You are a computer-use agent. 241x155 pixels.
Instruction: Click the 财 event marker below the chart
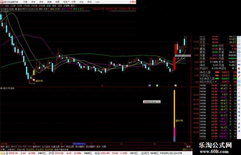pos(150,86)
